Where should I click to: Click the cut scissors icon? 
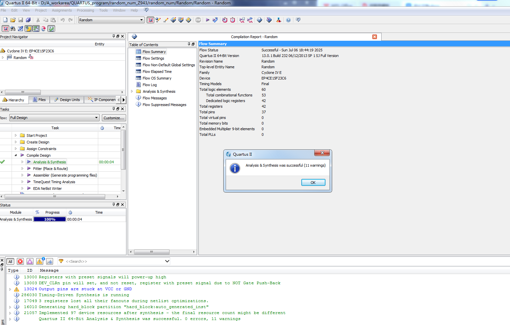38,20
